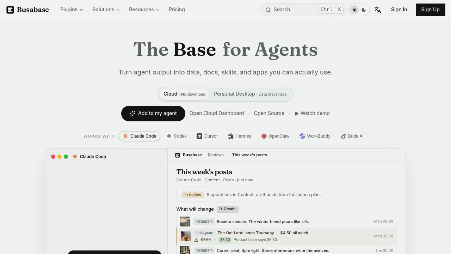The height and width of the screenshot is (254, 451).
Task: Select Hermes agent tab
Action: 239,136
